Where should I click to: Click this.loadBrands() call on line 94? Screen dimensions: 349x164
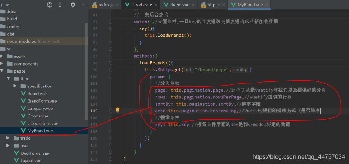pos(168,35)
